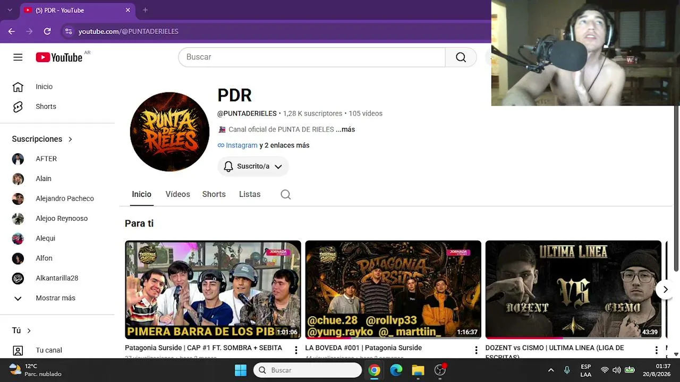Open the Windows Start menu
Viewport: 680px width, 382px height.
click(241, 370)
